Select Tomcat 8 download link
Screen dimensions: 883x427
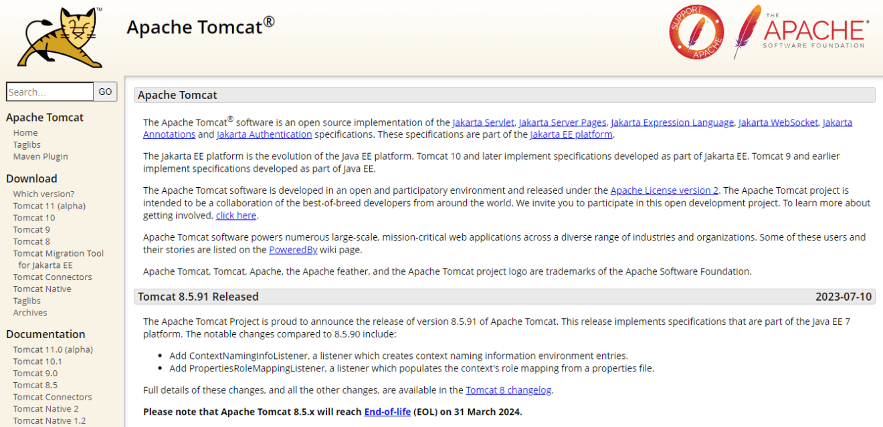[31, 241]
